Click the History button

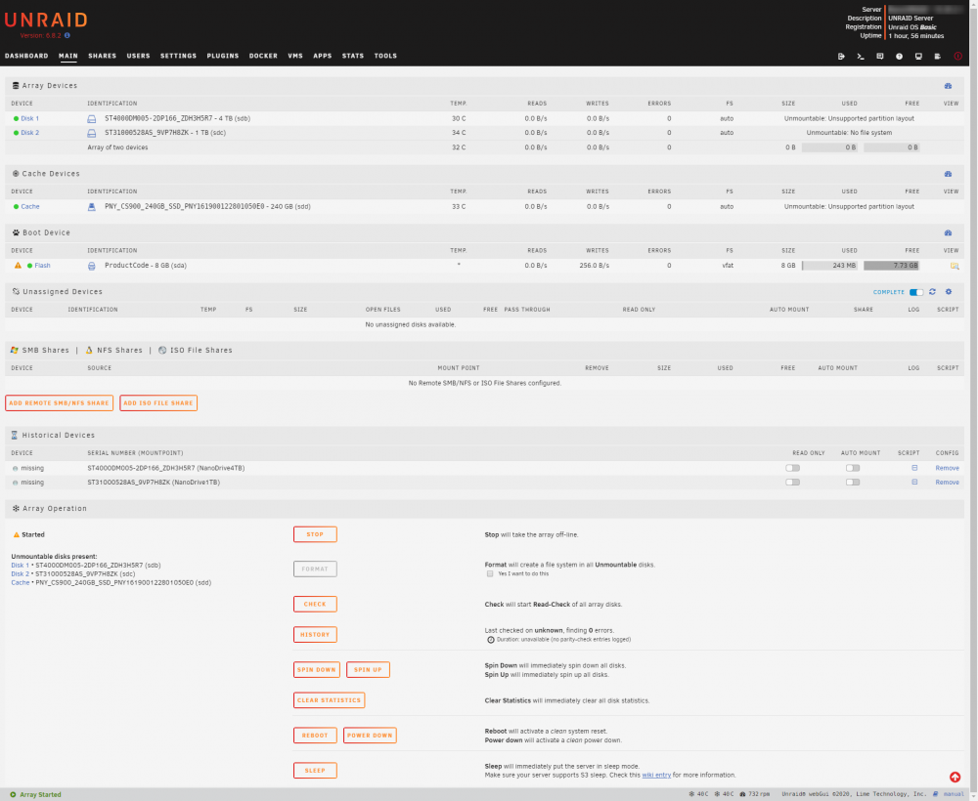tap(315, 635)
